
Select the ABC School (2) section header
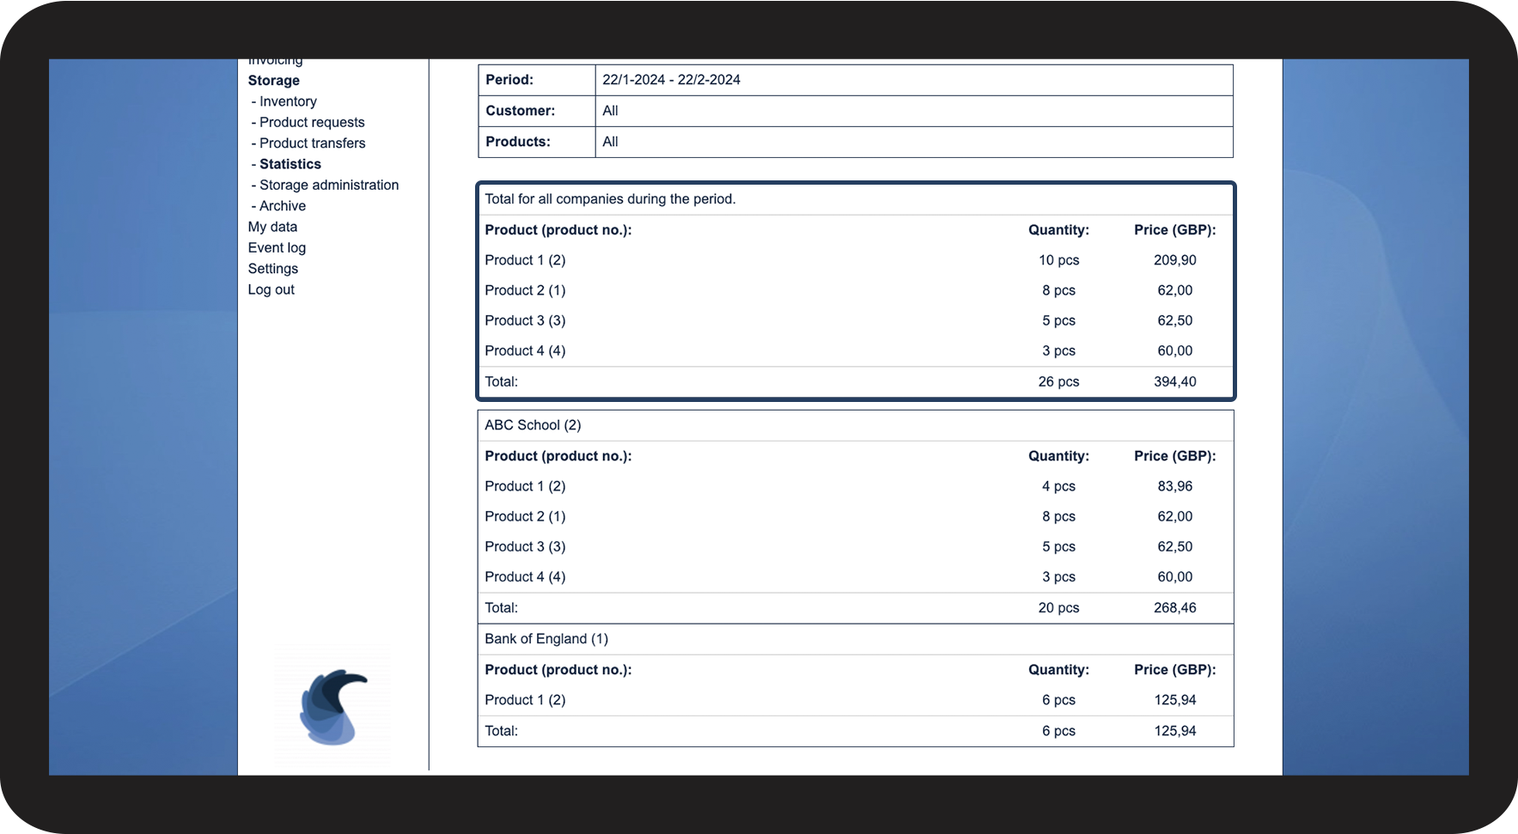tap(533, 425)
